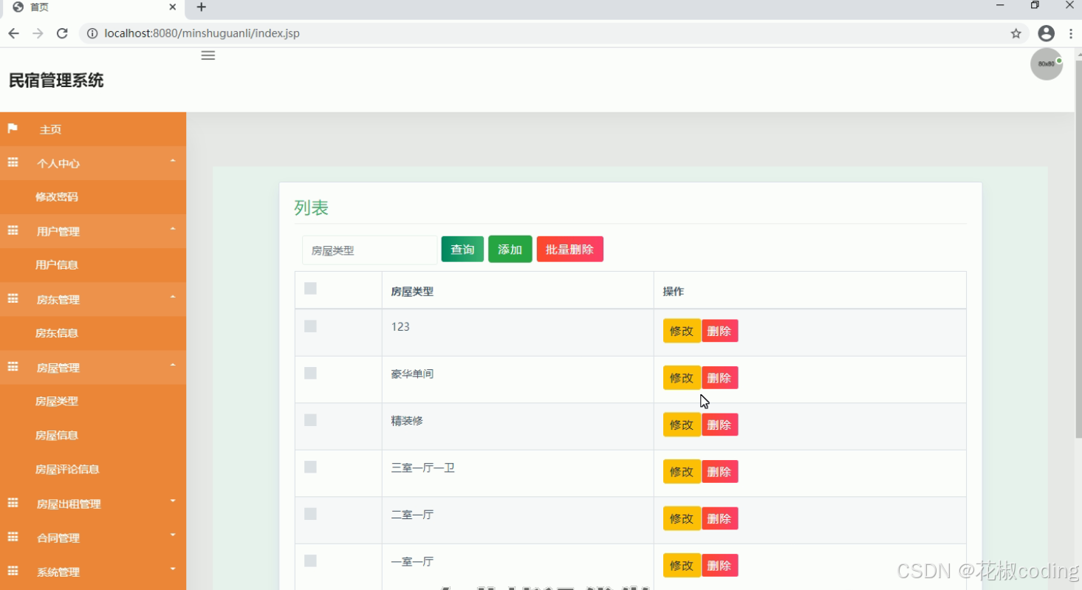The width and height of the screenshot is (1082, 590).
Task: Open the round user avatar at top right
Action: [1046, 64]
